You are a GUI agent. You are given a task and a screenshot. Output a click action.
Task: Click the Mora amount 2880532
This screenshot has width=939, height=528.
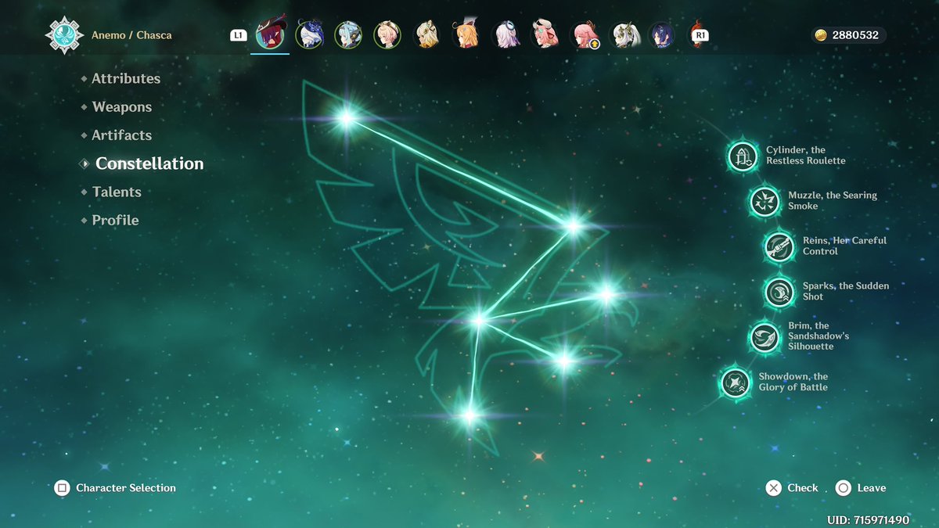pos(855,35)
